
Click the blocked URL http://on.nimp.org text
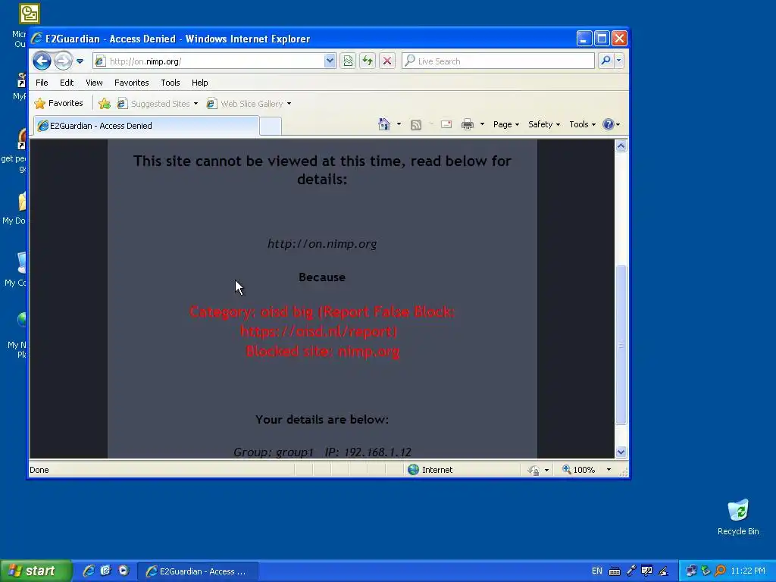[x=322, y=243]
